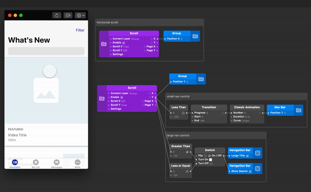Select the Less or Equal patch header
311x192 pixels.
click(181, 166)
